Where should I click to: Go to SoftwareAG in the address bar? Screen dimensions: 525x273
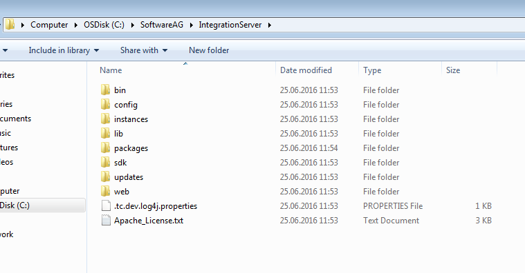(x=162, y=25)
